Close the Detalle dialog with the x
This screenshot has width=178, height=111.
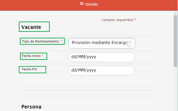[x=172, y=3]
